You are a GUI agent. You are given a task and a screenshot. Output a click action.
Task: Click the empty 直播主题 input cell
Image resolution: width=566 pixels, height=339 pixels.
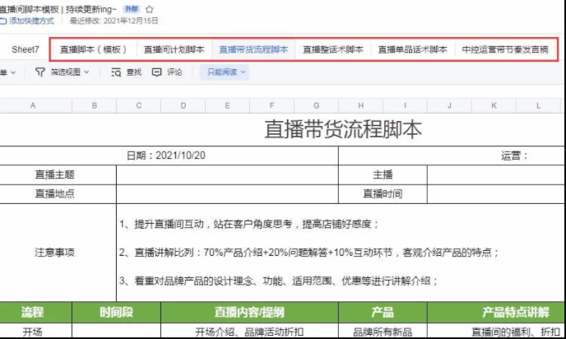tap(227, 174)
